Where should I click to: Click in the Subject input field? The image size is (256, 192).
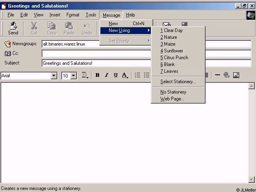click(146, 63)
